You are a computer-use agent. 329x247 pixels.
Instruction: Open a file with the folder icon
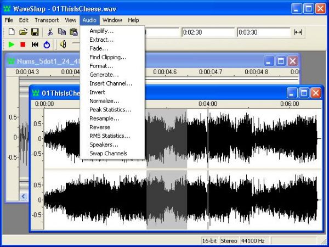pos(23,32)
